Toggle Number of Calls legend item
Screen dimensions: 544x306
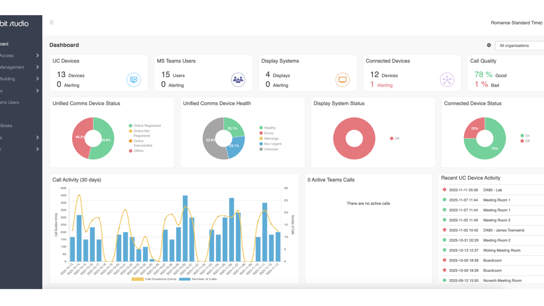[204, 279]
